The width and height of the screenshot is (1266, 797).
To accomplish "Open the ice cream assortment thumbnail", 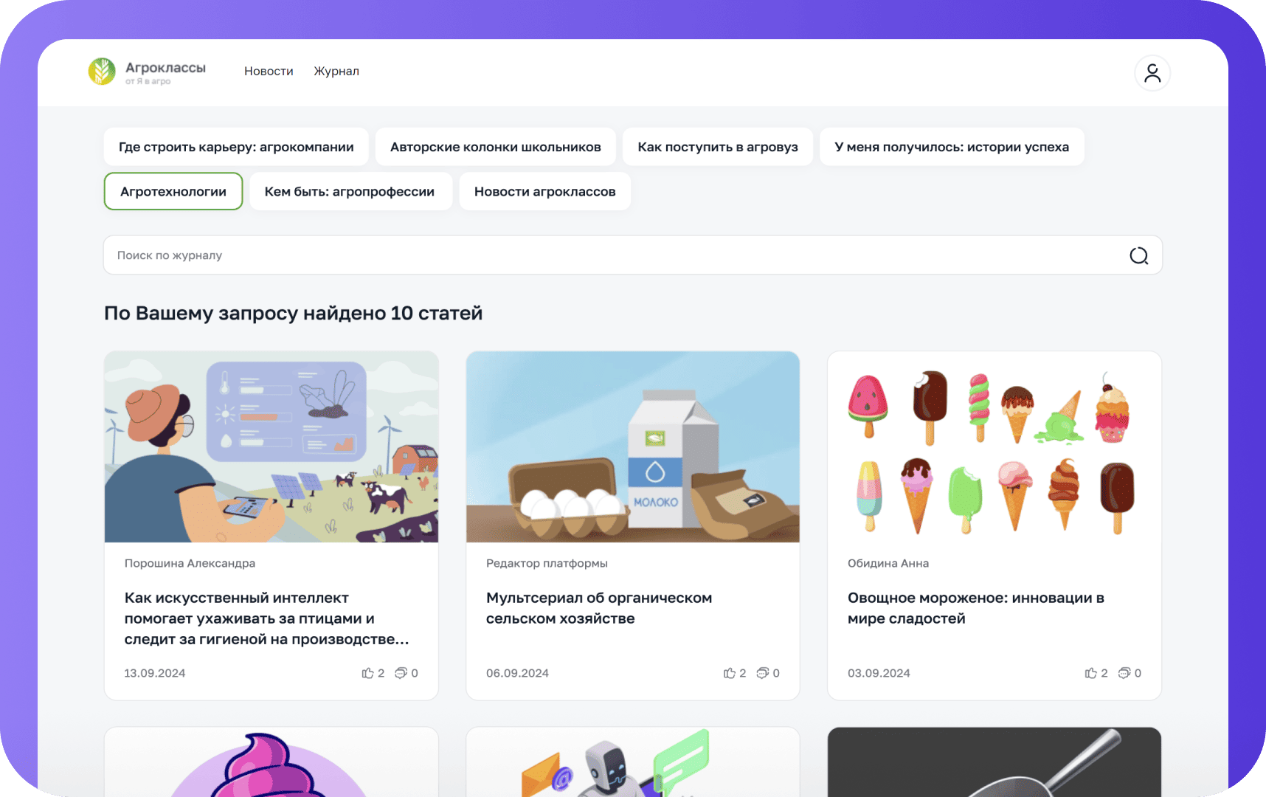I will click(994, 447).
